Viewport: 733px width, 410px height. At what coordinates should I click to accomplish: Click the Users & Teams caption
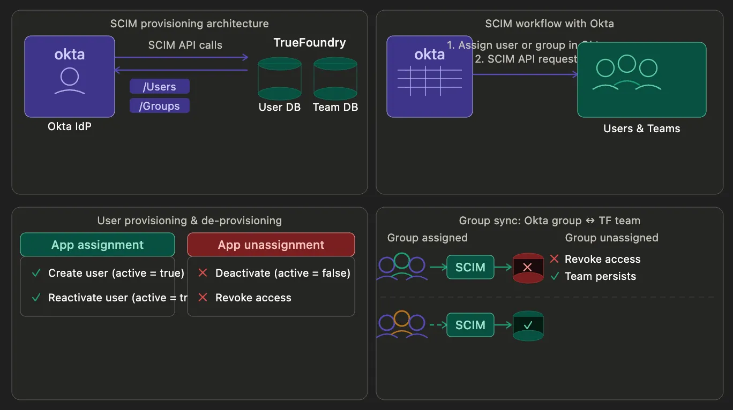click(x=642, y=128)
